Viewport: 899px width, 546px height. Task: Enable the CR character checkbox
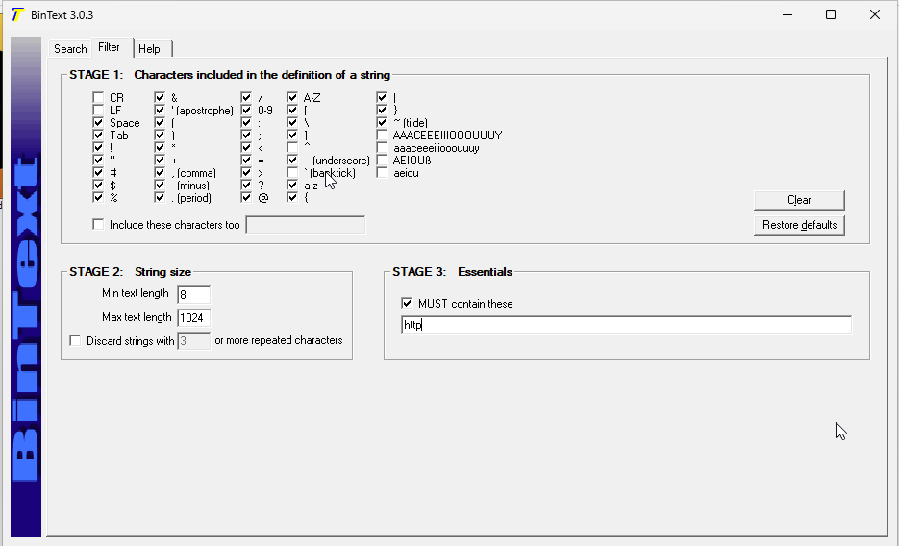coord(98,97)
